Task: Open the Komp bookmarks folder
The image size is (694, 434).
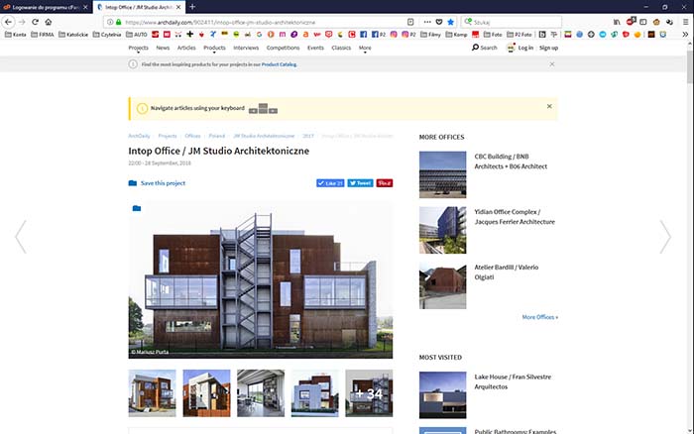Action: click(x=456, y=34)
